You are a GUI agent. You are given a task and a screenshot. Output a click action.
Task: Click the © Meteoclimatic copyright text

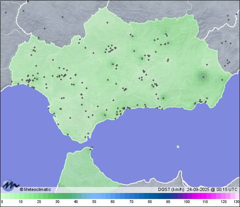click(x=36, y=189)
